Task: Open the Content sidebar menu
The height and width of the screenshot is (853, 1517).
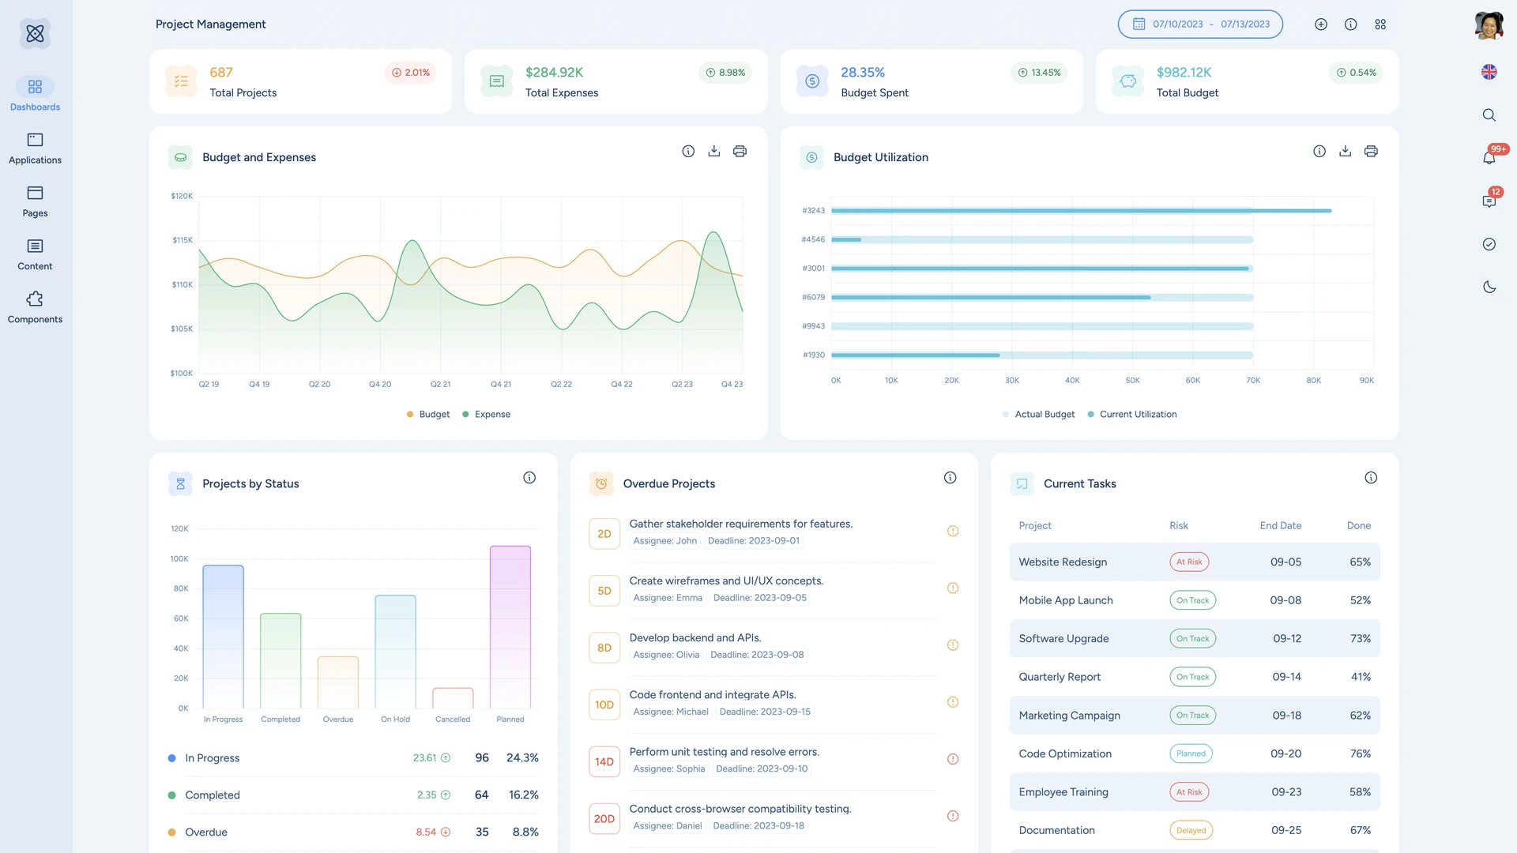Action: (x=35, y=254)
